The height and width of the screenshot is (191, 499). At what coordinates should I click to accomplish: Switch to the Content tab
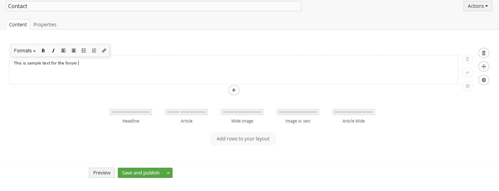pos(18,25)
